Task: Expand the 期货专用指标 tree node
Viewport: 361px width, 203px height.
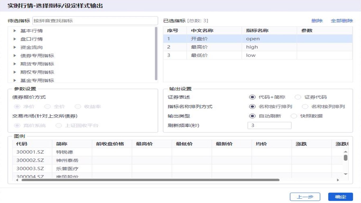Action: [15, 64]
